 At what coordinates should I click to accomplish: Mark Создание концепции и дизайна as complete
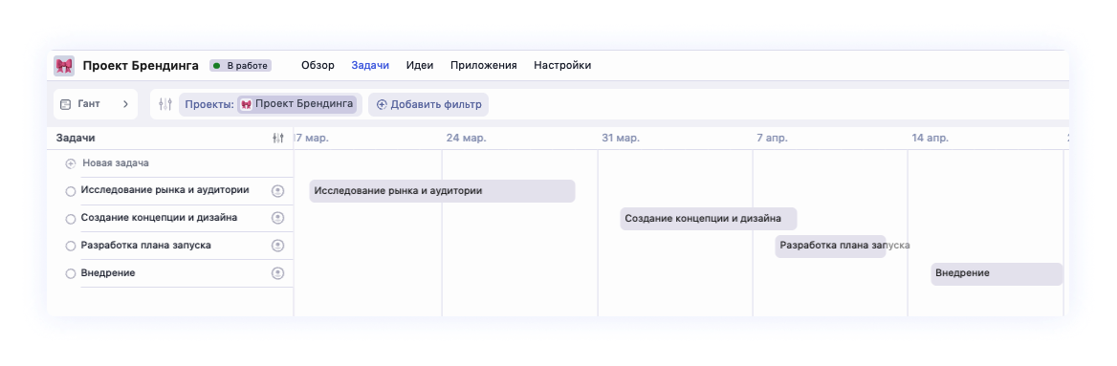click(x=70, y=219)
